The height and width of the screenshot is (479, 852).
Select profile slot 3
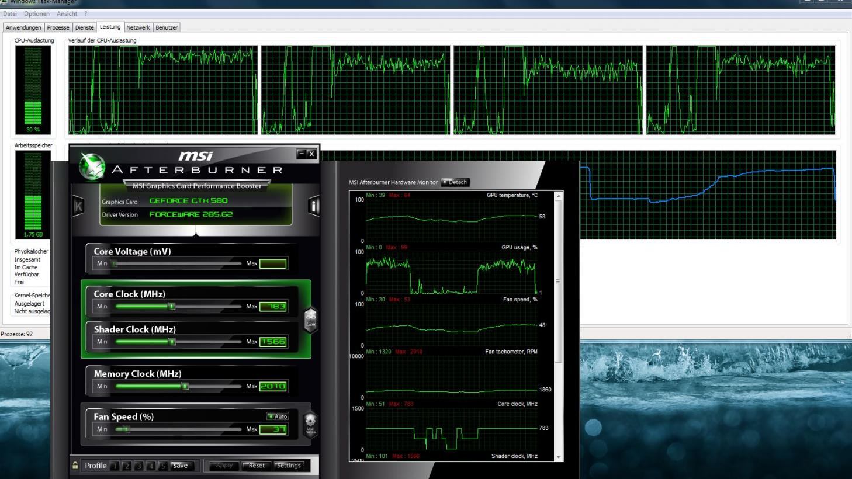pos(139,466)
